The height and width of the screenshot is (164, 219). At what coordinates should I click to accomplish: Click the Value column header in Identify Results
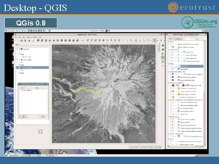37,88
